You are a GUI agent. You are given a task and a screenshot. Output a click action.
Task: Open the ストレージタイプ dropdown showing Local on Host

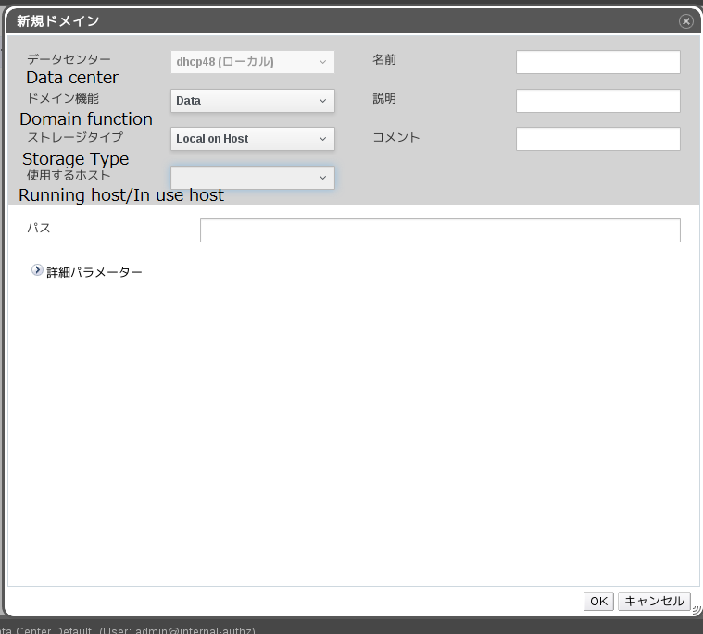[x=252, y=139]
